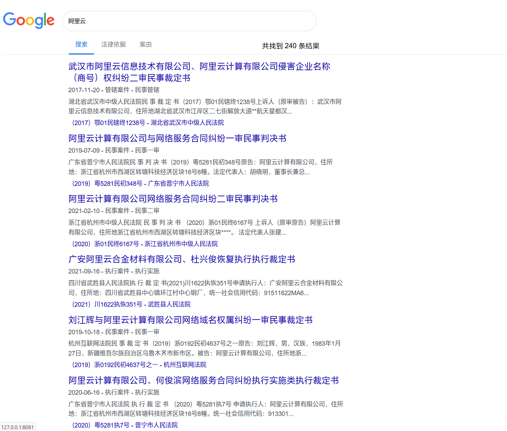Click snippet starting 杭州互联网法院民事裁定书

tap(204, 348)
